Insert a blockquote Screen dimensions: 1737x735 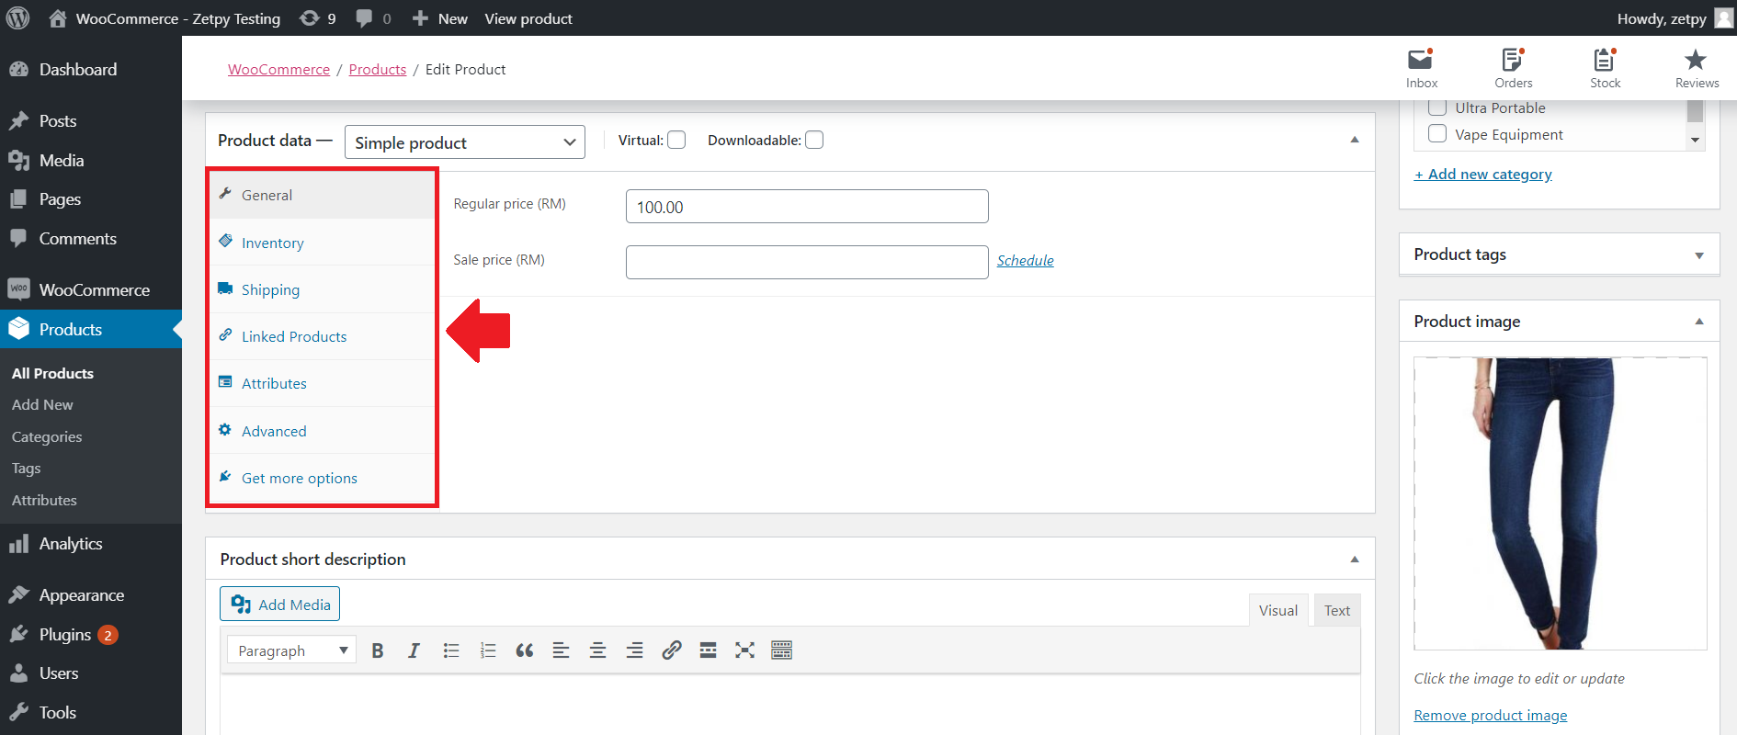(x=524, y=650)
